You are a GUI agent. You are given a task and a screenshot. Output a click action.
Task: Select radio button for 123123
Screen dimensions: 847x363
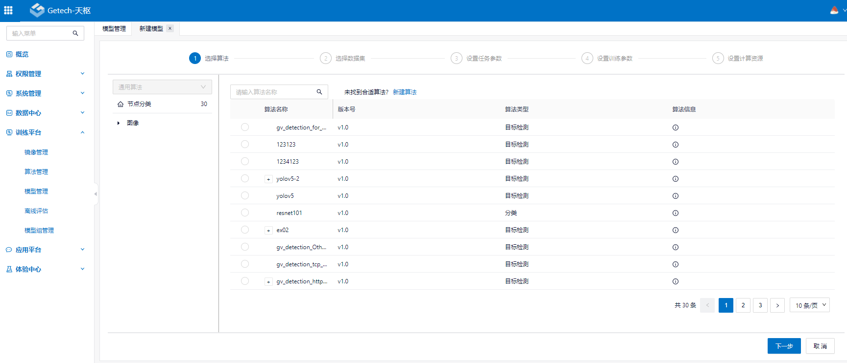[x=245, y=144]
